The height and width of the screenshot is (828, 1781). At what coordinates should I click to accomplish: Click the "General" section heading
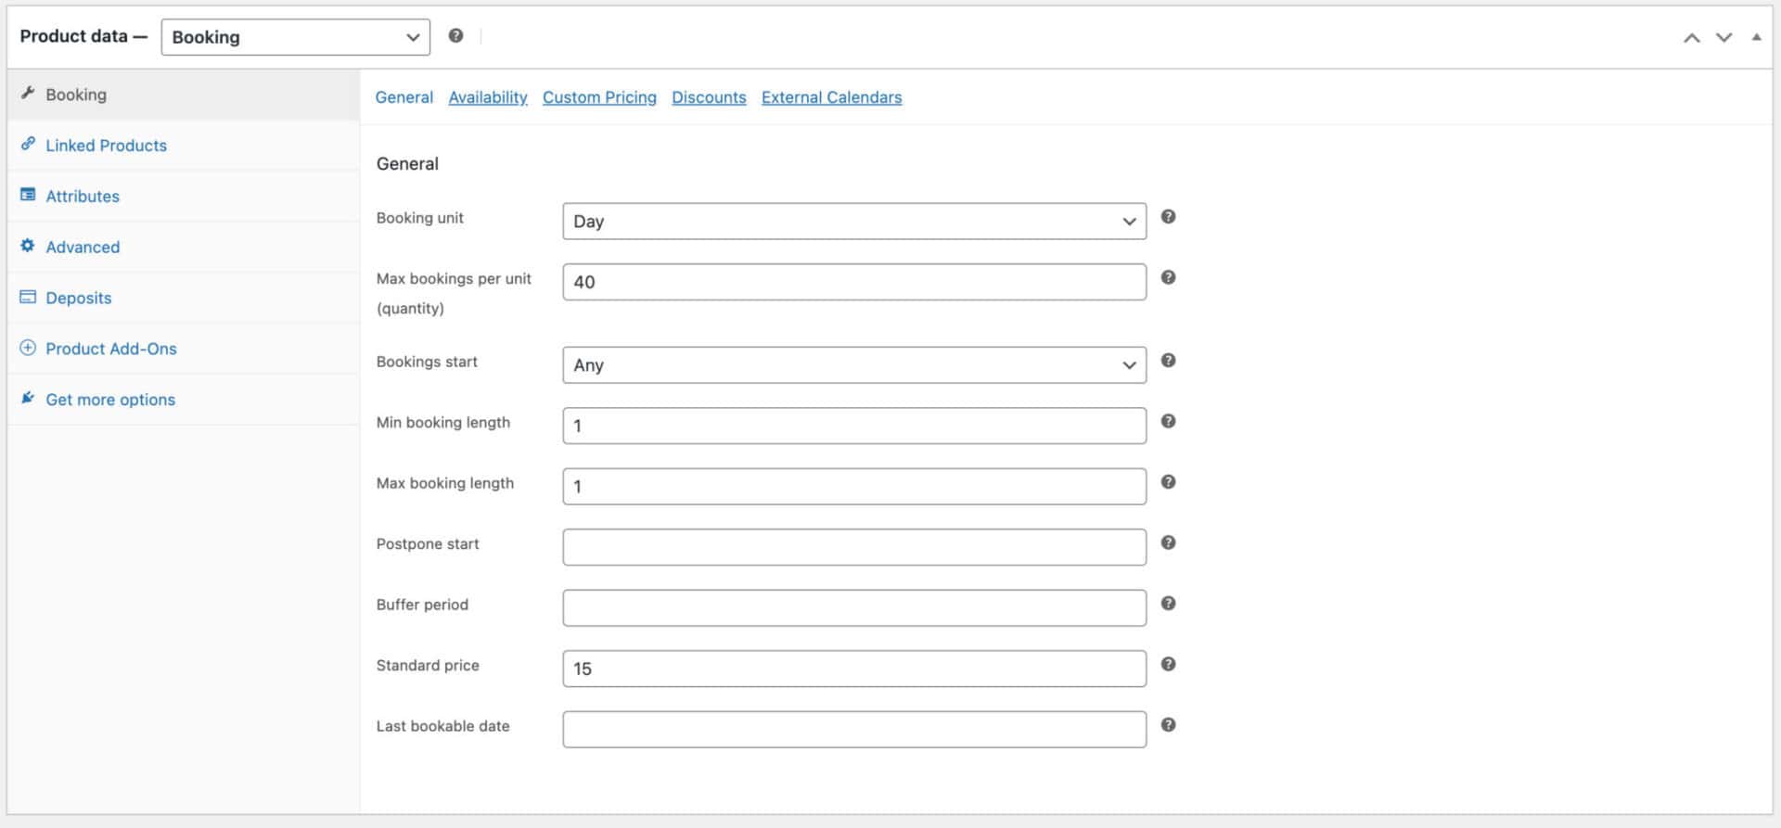click(407, 164)
